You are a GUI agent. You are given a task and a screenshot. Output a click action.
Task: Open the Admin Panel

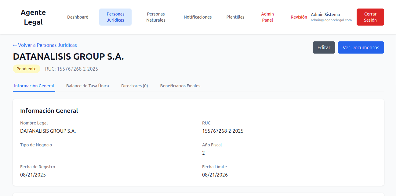267,17
